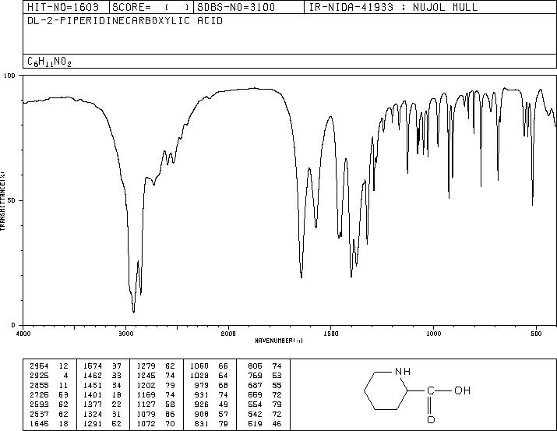
Task: Select the 931 peak table entry
Action: (x=211, y=394)
